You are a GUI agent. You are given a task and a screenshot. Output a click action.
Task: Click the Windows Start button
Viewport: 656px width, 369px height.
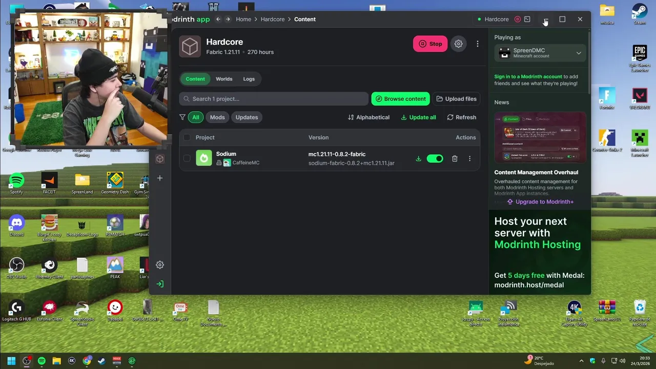coord(11,361)
